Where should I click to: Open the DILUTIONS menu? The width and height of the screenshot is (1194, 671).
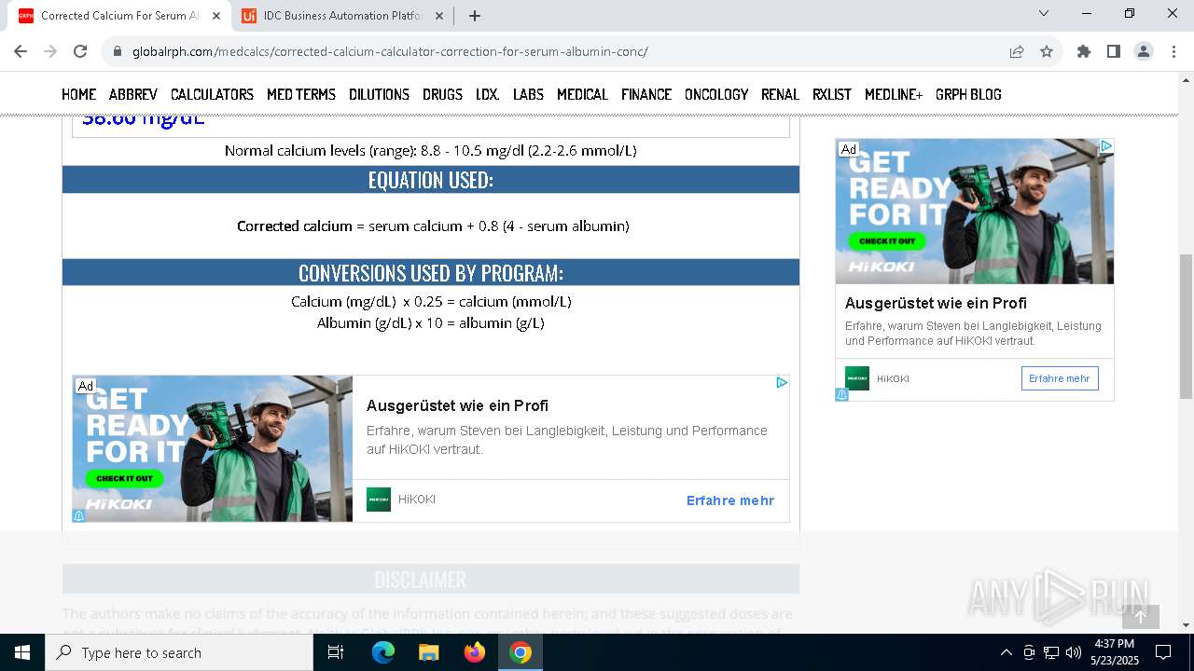coord(379,94)
